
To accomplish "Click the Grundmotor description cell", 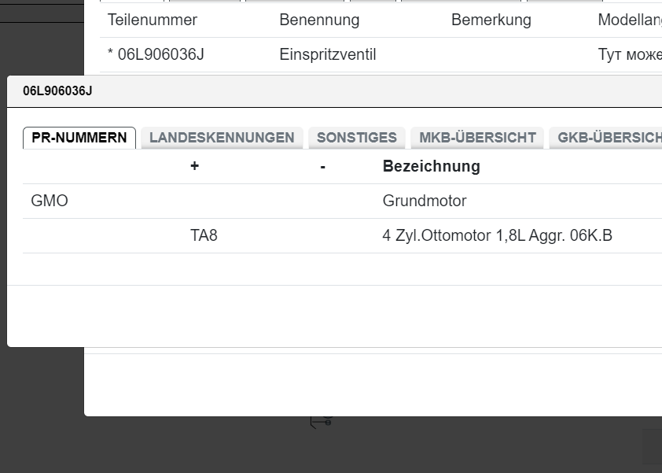I will coord(425,201).
